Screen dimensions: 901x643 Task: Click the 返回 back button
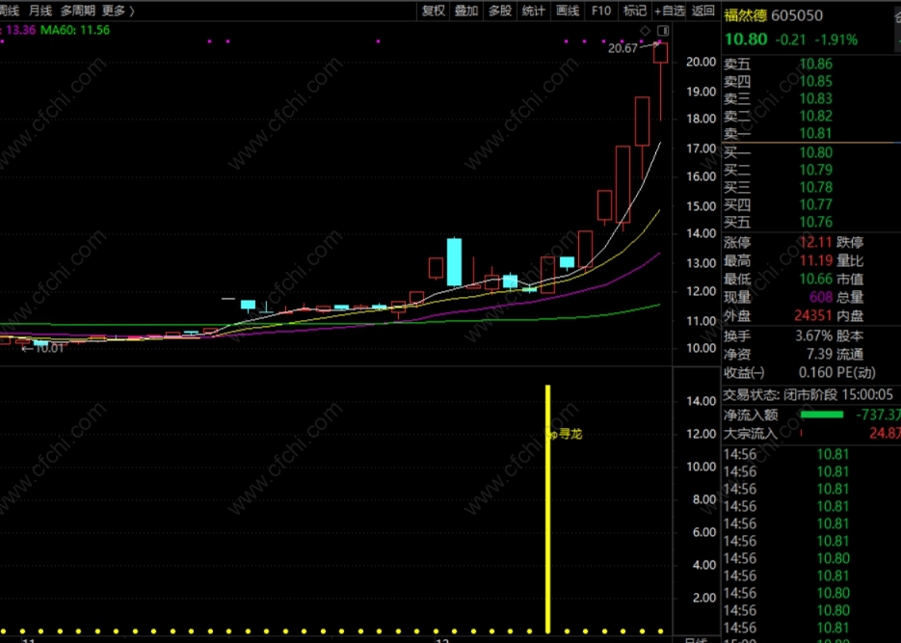pos(702,11)
